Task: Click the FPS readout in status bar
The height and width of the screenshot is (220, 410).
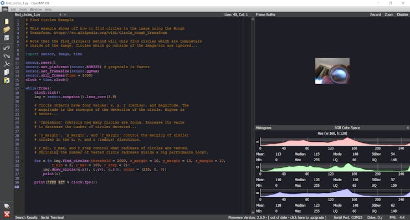Action: [x=397, y=217]
